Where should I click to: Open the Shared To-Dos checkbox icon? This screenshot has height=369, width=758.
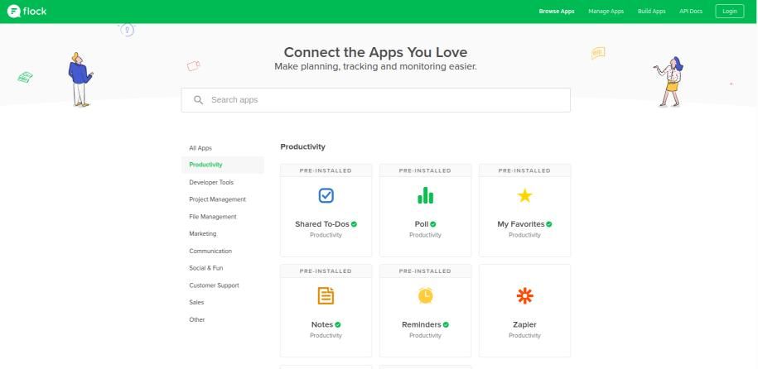point(326,195)
